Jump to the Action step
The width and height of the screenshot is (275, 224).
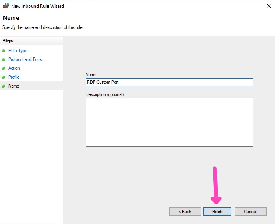(x=14, y=68)
